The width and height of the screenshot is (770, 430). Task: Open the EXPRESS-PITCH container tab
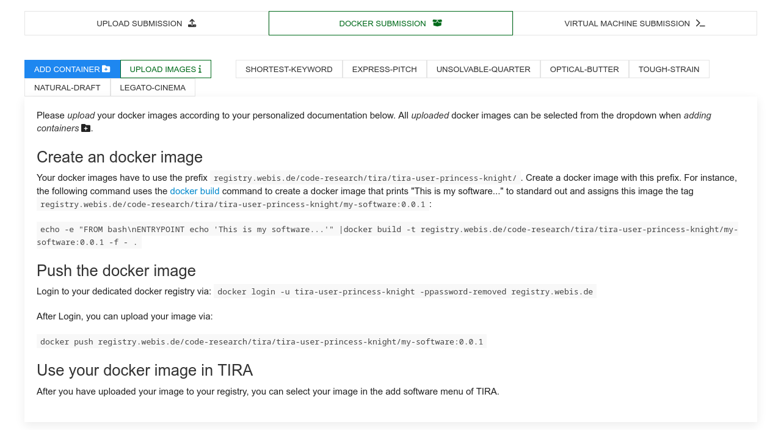[385, 69]
